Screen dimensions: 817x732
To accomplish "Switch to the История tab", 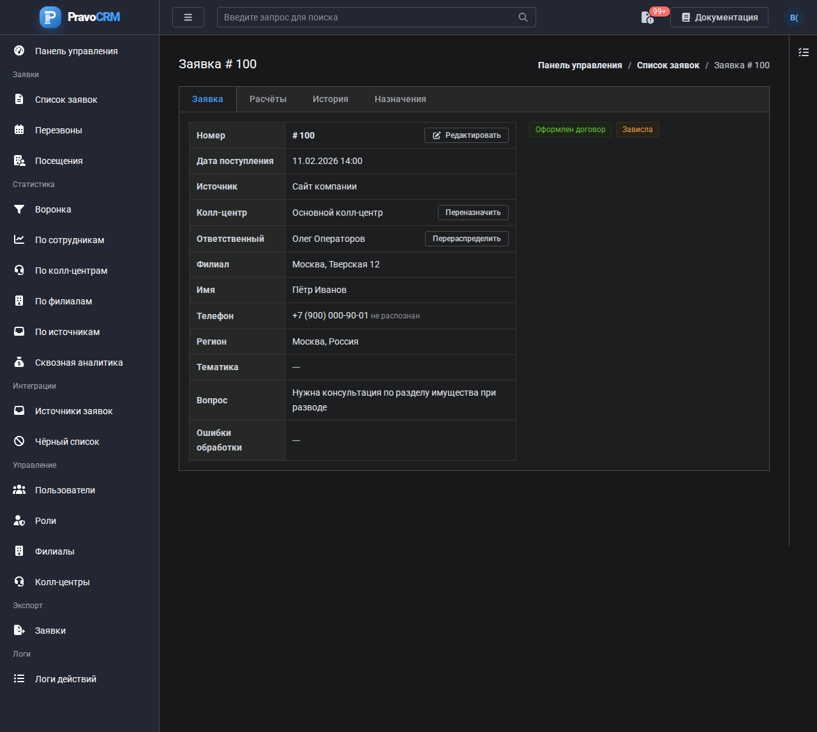I will 331,99.
